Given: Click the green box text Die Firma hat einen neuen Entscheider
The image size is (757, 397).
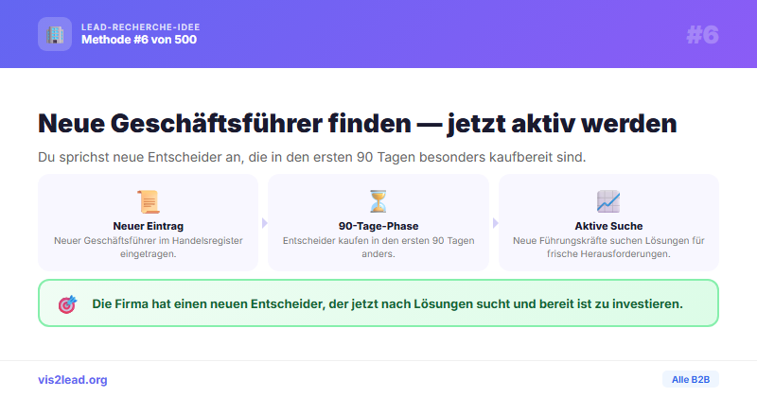Looking at the screenshot, I should point(387,304).
